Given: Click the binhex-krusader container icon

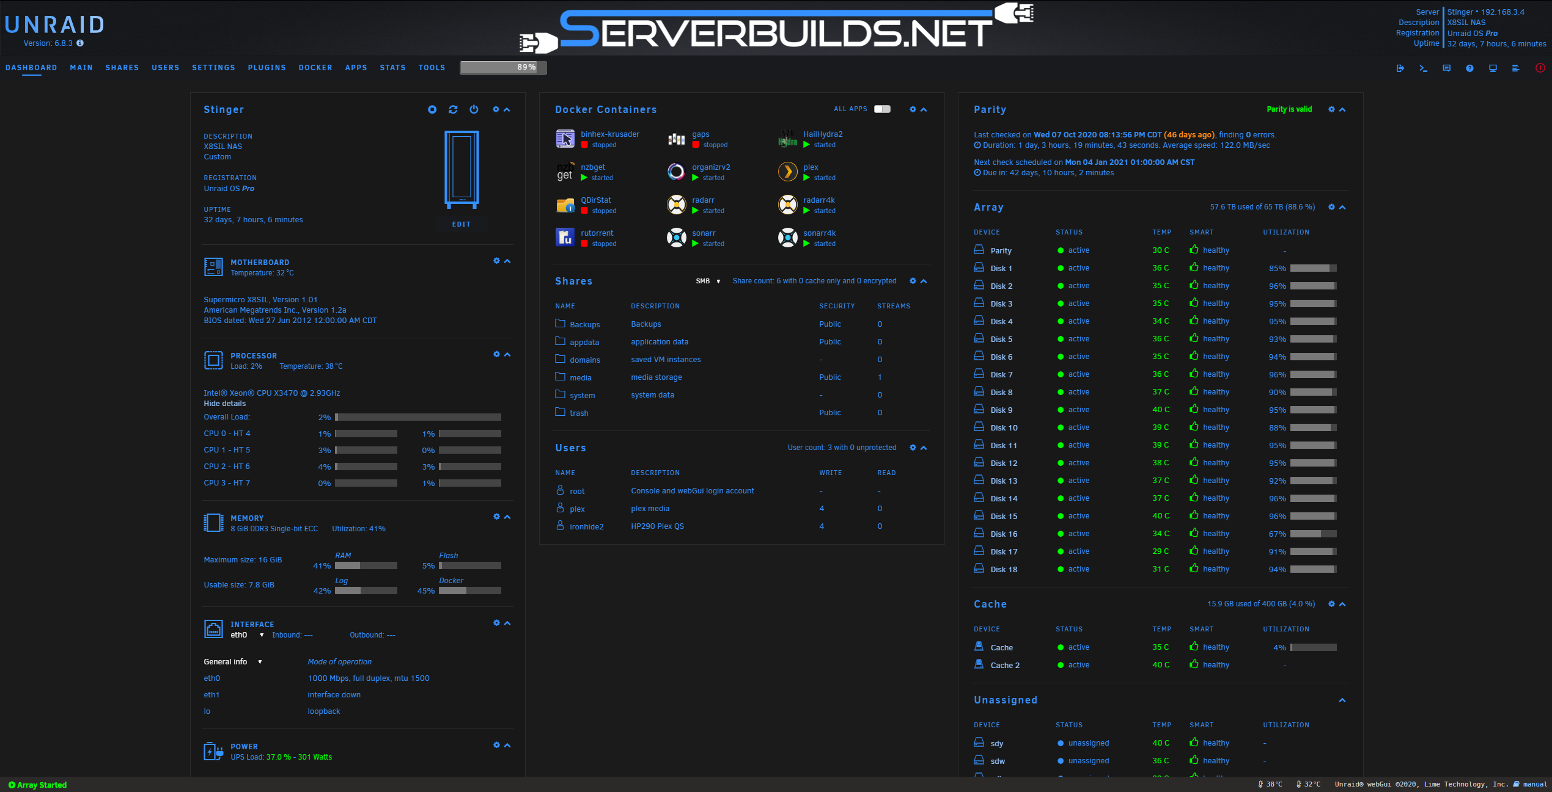Looking at the screenshot, I should click(x=565, y=139).
